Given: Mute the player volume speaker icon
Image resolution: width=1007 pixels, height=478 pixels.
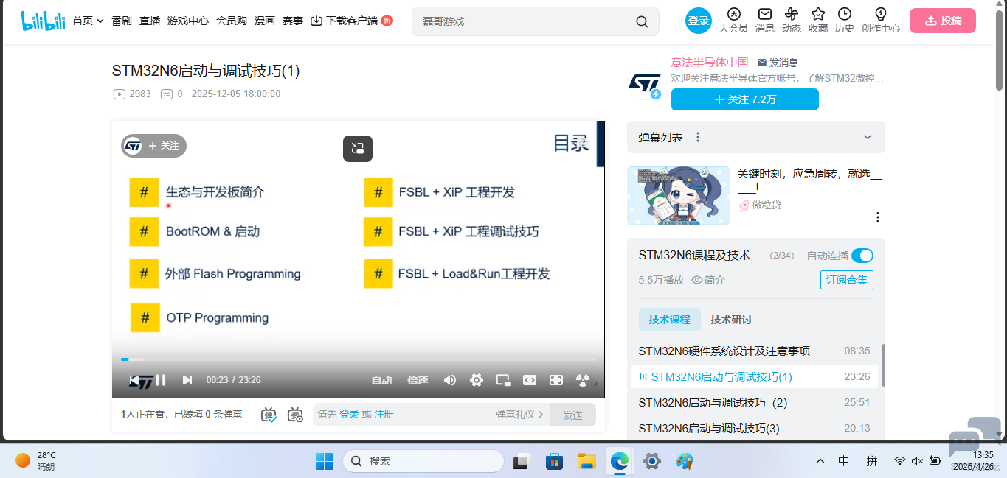Looking at the screenshot, I should 450,380.
